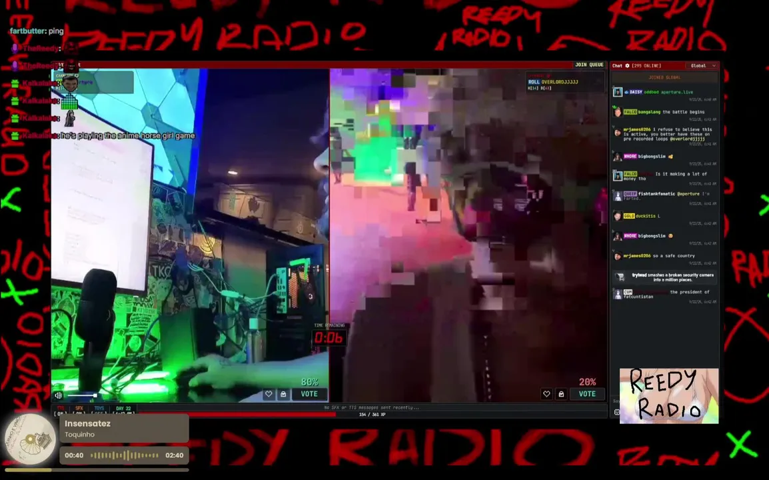Click the 295 ONLINE counter
The image size is (769, 480).
coord(646,66)
